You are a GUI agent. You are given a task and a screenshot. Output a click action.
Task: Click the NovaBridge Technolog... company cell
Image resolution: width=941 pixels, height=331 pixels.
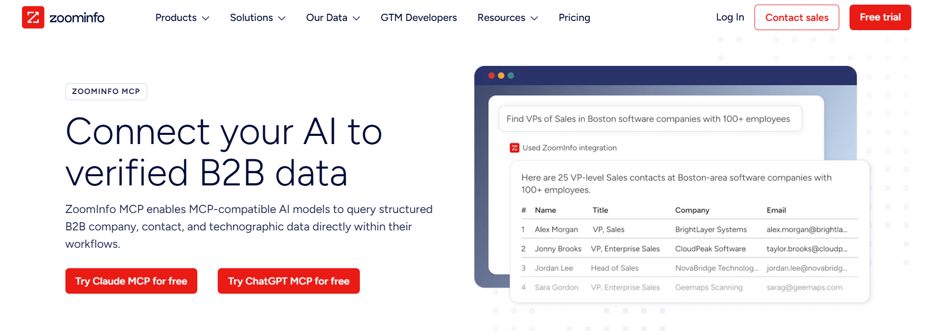coord(717,268)
